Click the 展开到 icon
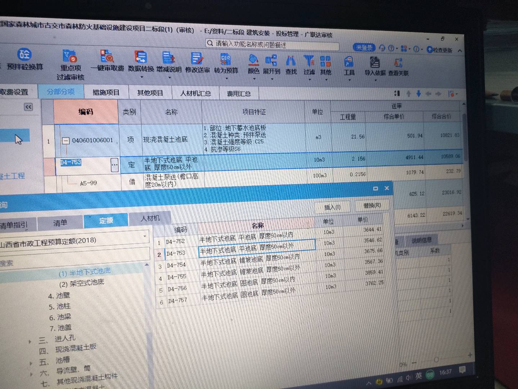The image size is (518, 389). click(x=271, y=64)
